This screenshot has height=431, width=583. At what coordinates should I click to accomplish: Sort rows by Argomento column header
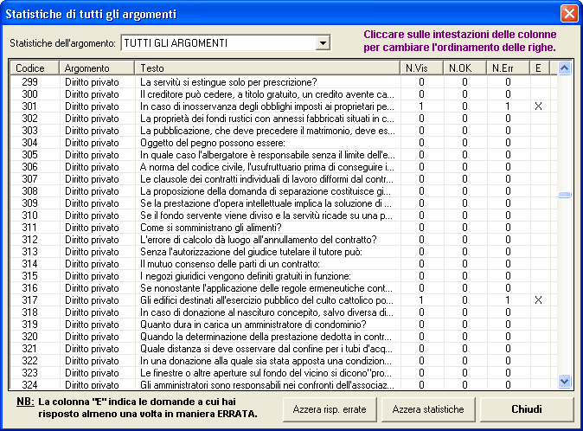click(98, 68)
